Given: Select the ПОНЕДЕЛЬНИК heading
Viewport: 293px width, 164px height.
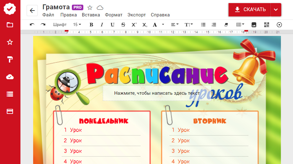Looking at the screenshot, I should point(104,121).
